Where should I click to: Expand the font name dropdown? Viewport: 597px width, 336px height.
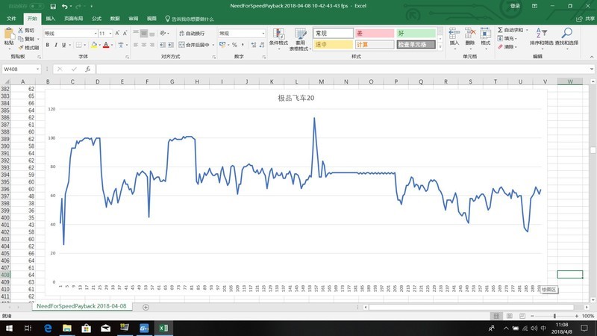point(96,34)
